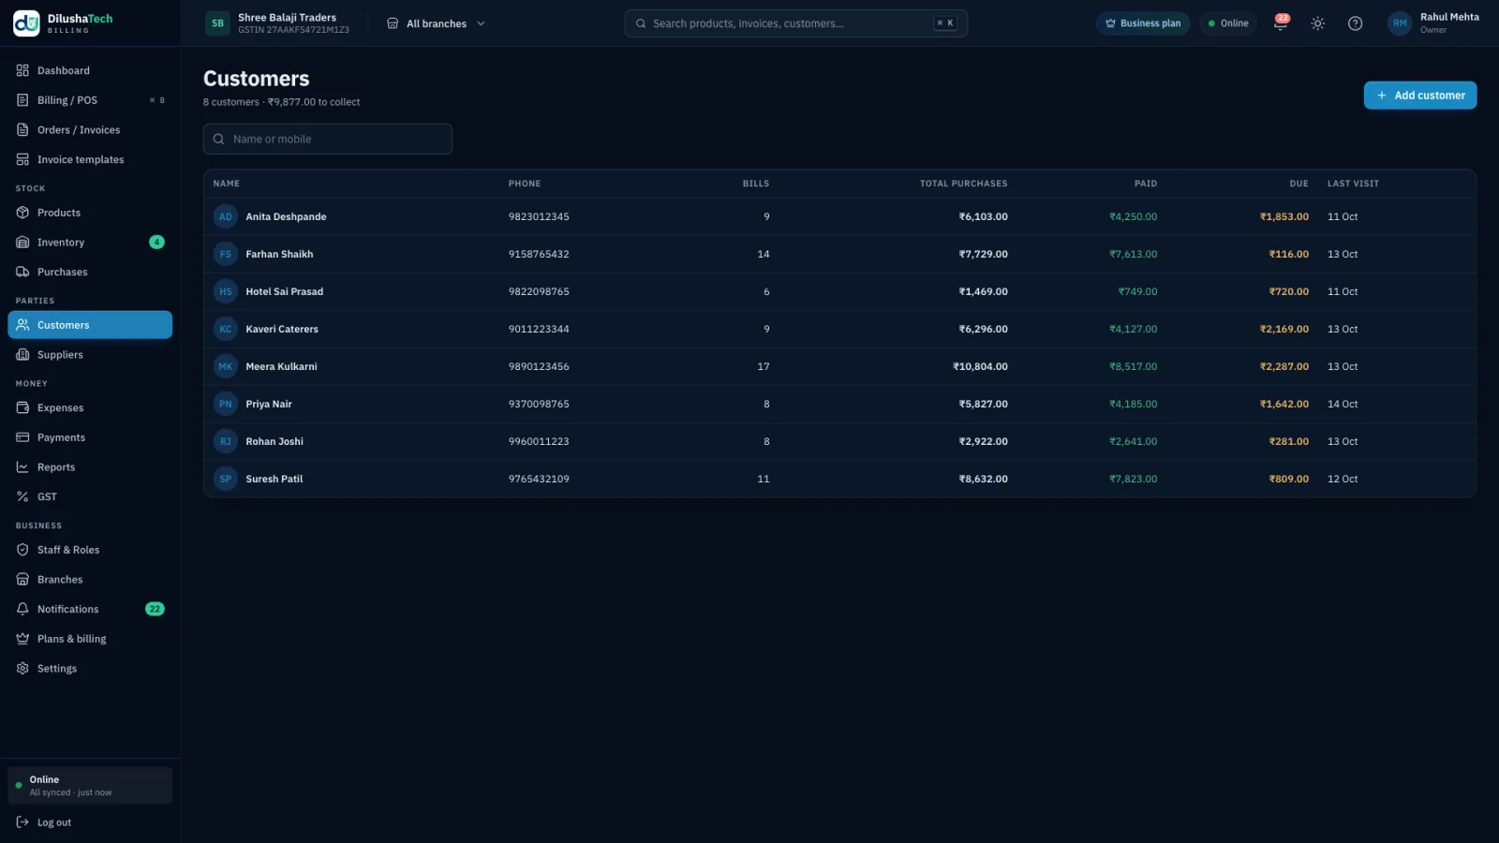Click Meera Kulkarni's MK avatar

pos(225,366)
